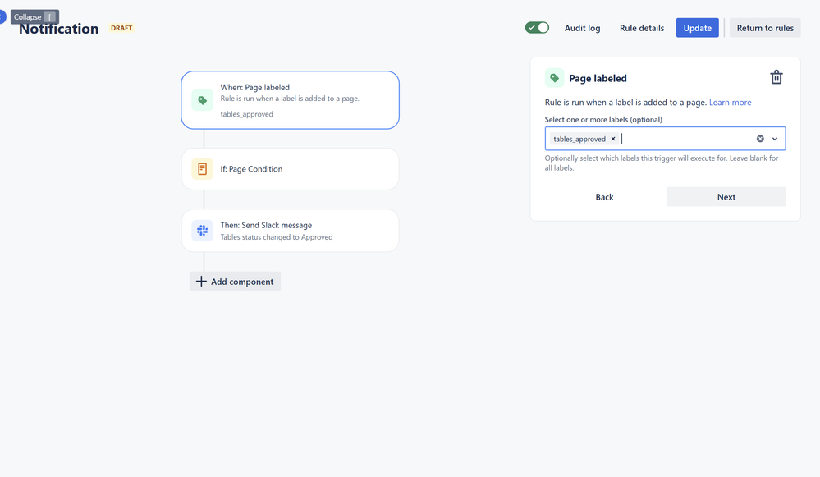Click the Next button
This screenshot has width=820, height=477.
[x=726, y=197]
